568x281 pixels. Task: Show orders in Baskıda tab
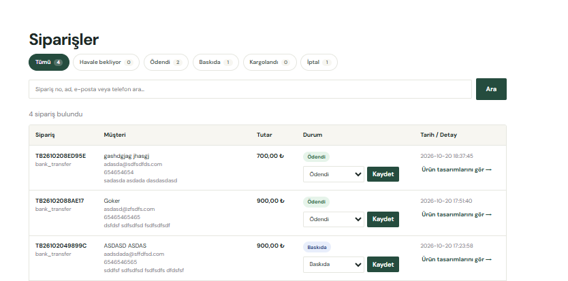[215, 63]
